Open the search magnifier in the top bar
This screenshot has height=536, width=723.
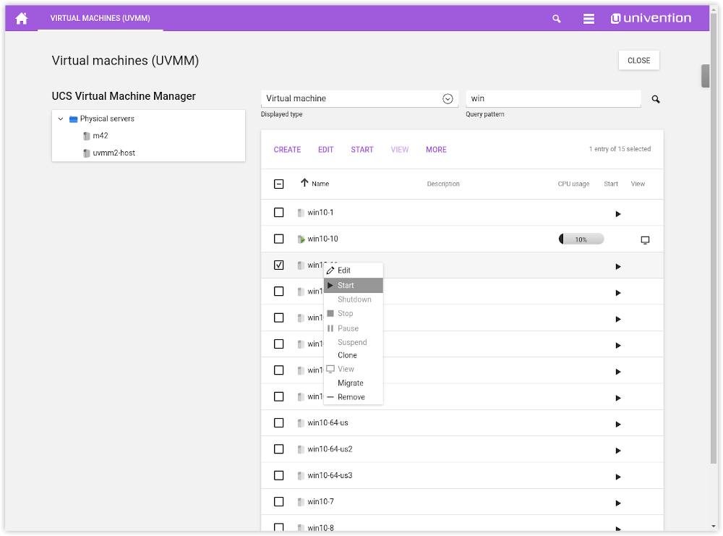556,19
